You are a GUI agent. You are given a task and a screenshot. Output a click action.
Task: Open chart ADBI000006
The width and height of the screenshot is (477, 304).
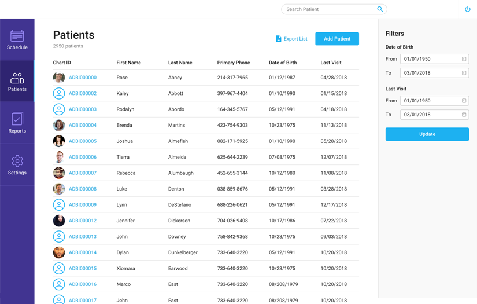pyautogui.click(x=83, y=157)
